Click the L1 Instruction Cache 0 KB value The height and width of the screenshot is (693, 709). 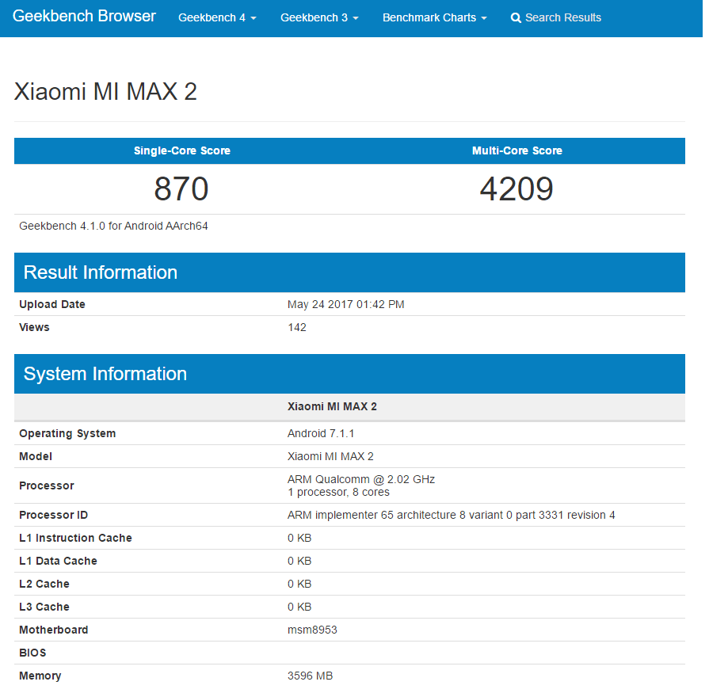(299, 538)
